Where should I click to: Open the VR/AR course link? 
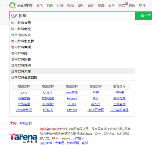point(119,93)
